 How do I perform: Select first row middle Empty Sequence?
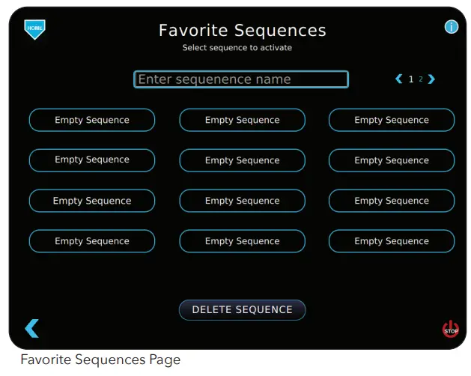(x=242, y=120)
